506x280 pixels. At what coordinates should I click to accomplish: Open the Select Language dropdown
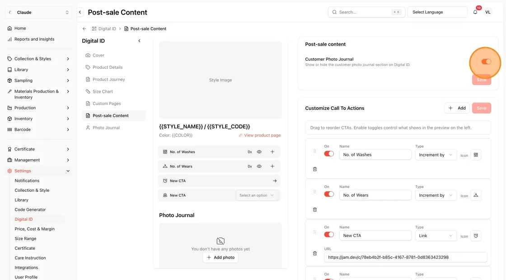(437, 12)
